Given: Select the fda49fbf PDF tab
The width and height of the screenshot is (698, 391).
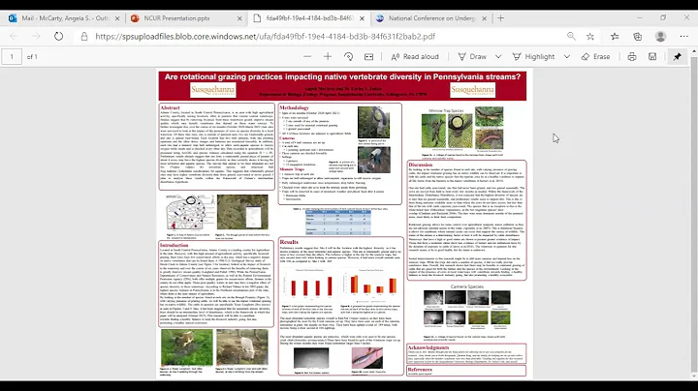Looking at the screenshot, I should pos(308,18).
